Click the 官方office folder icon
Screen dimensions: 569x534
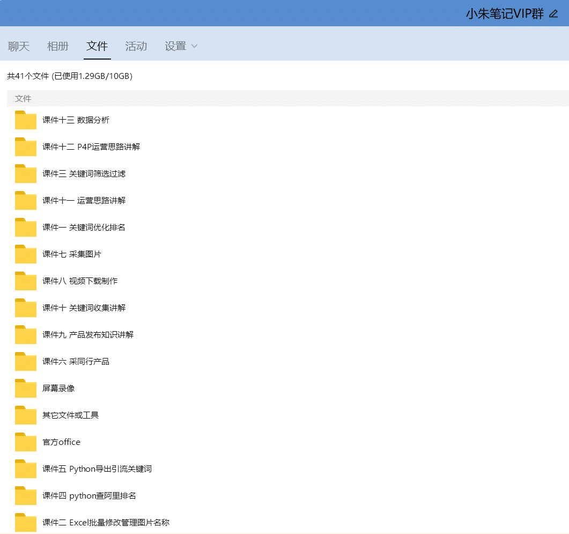26,442
